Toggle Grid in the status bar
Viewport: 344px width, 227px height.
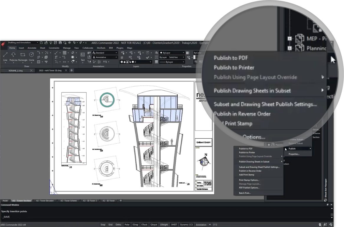pos(110,225)
